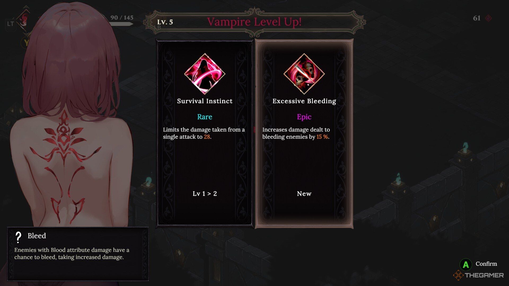Viewport: 509px width, 286px height.
Task: Click the Confirm label
Action: click(x=486, y=264)
